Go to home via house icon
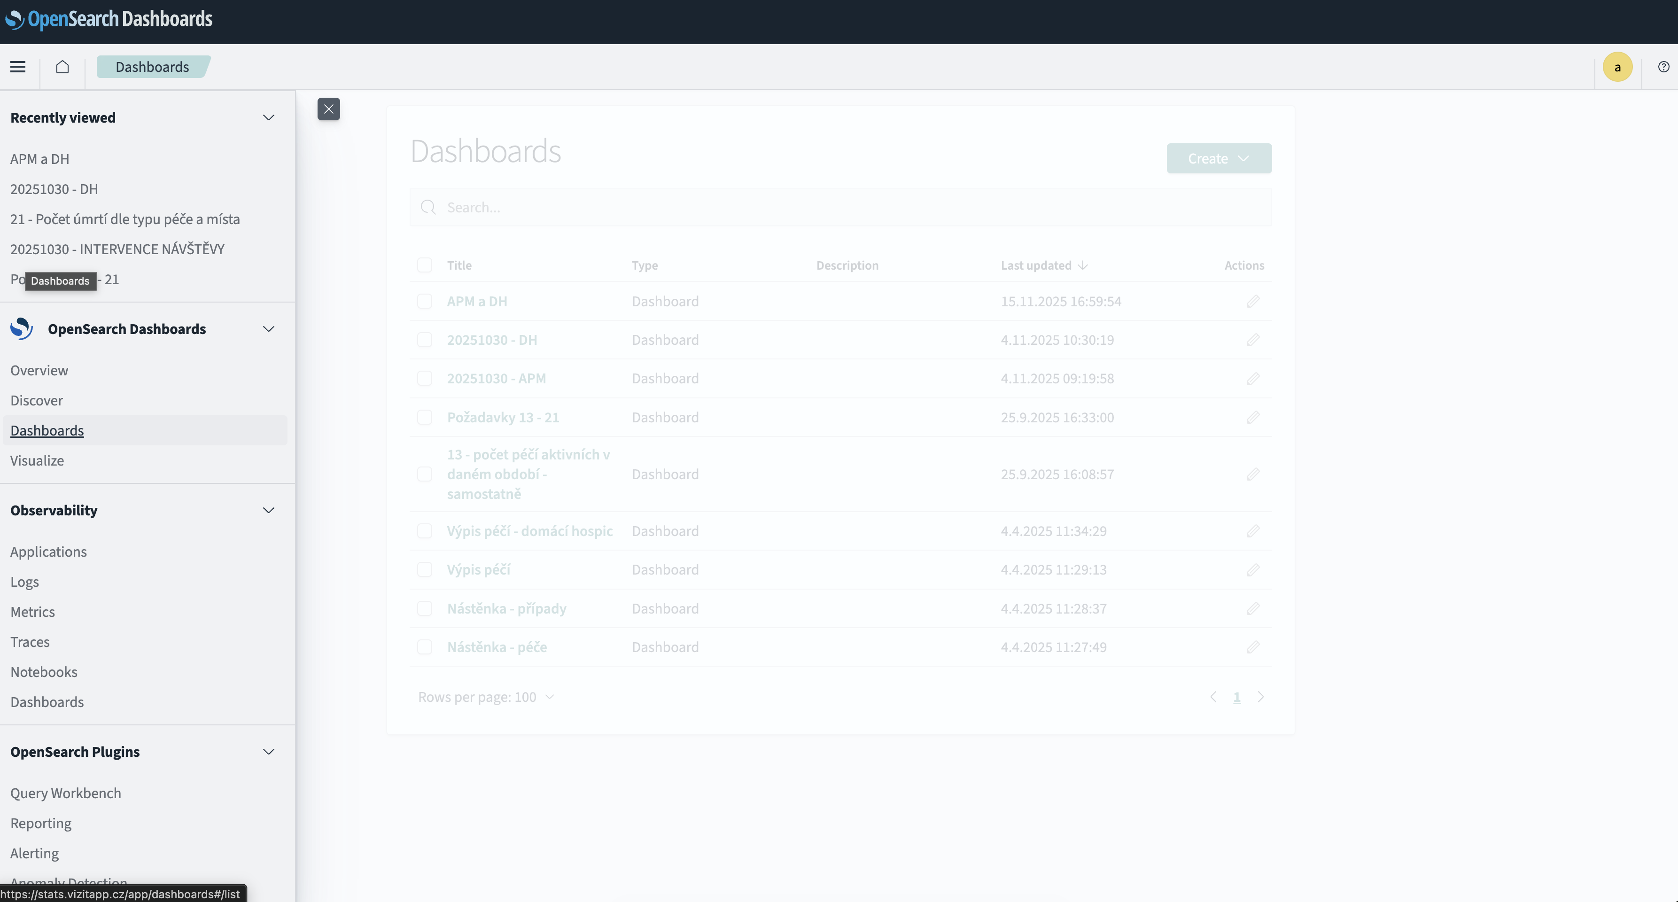 coord(62,67)
